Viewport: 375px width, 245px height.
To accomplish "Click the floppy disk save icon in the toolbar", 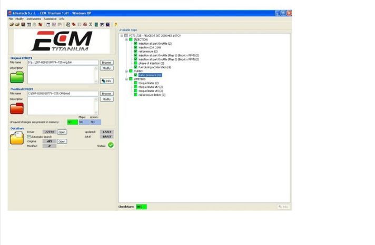I will (23, 25).
